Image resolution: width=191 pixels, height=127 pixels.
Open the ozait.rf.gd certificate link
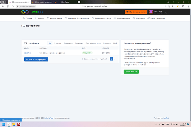click(x=28, y=52)
